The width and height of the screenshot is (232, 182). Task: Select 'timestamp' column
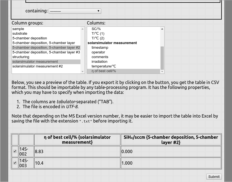click(x=124, y=48)
